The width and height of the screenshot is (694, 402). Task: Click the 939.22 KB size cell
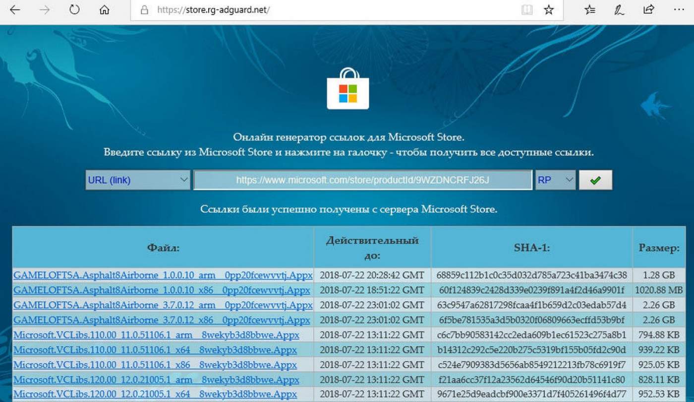click(659, 350)
